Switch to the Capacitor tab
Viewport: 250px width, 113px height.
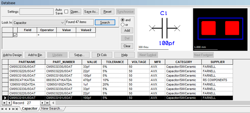click(x=30, y=109)
